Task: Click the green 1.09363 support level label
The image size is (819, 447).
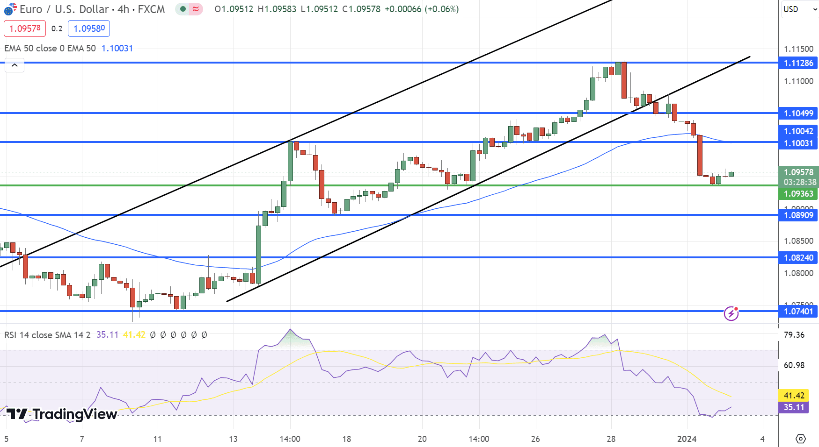Action: tap(798, 194)
